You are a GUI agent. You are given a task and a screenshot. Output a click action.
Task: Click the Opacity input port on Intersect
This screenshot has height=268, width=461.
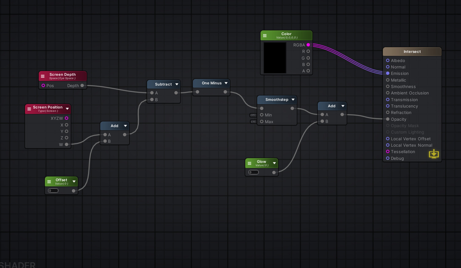click(x=388, y=119)
